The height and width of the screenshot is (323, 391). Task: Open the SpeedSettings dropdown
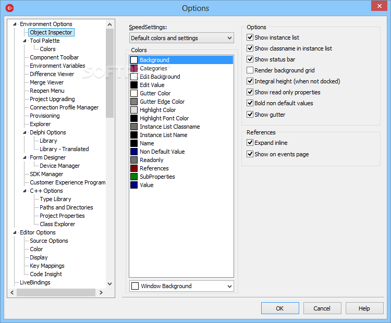tap(181, 38)
